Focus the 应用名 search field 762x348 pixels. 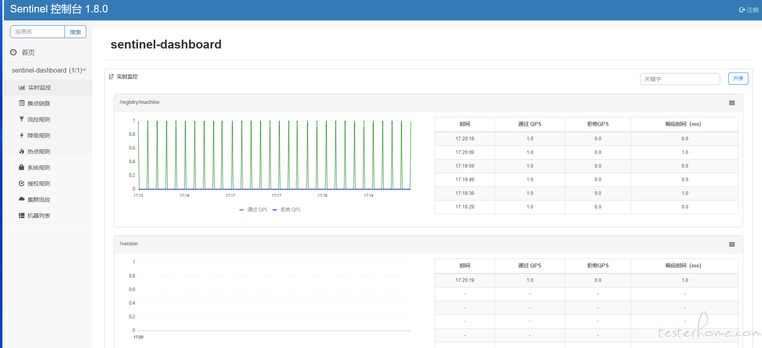click(x=37, y=32)
